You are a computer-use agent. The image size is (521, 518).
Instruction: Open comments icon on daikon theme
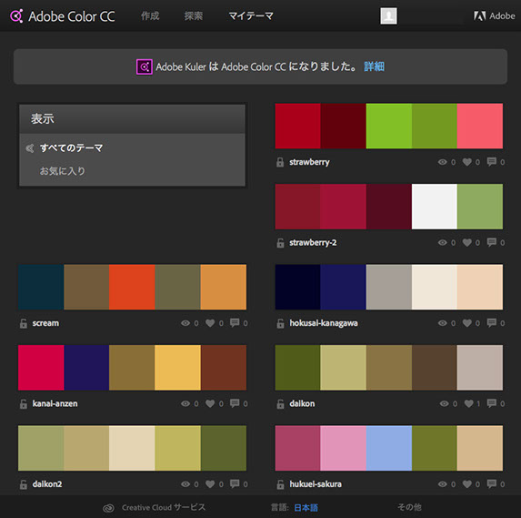[x=492, y=403]
